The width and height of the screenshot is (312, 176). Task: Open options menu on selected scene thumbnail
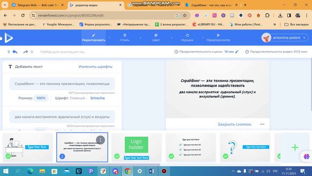[100, 140]
